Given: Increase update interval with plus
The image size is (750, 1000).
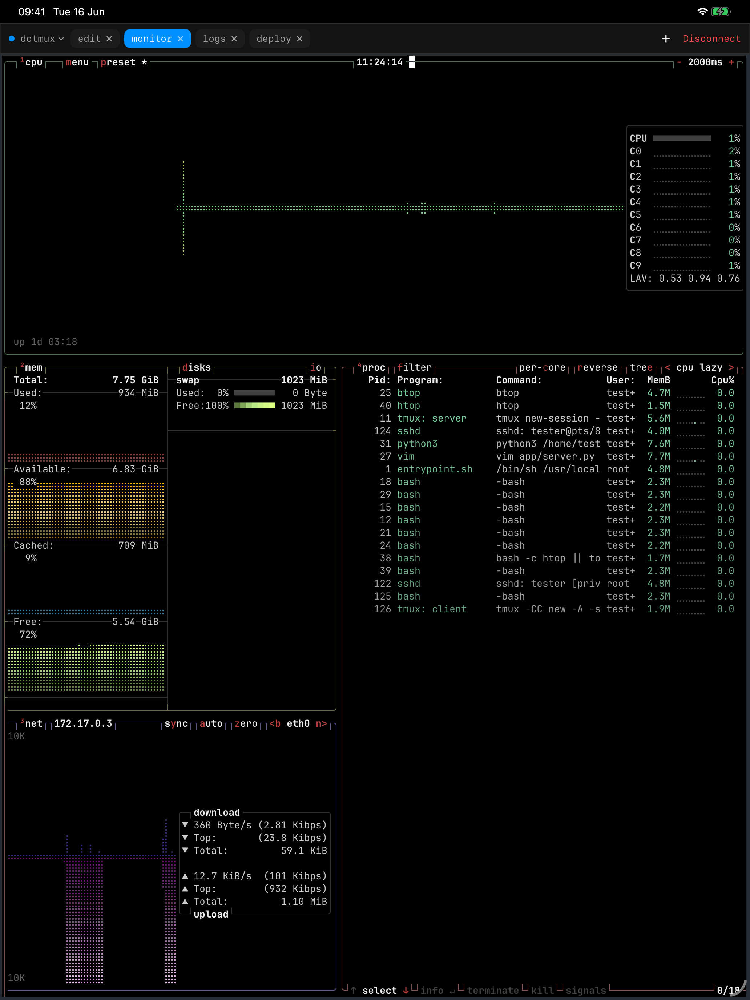Looking at the screenshot, I should pos(731,62).
